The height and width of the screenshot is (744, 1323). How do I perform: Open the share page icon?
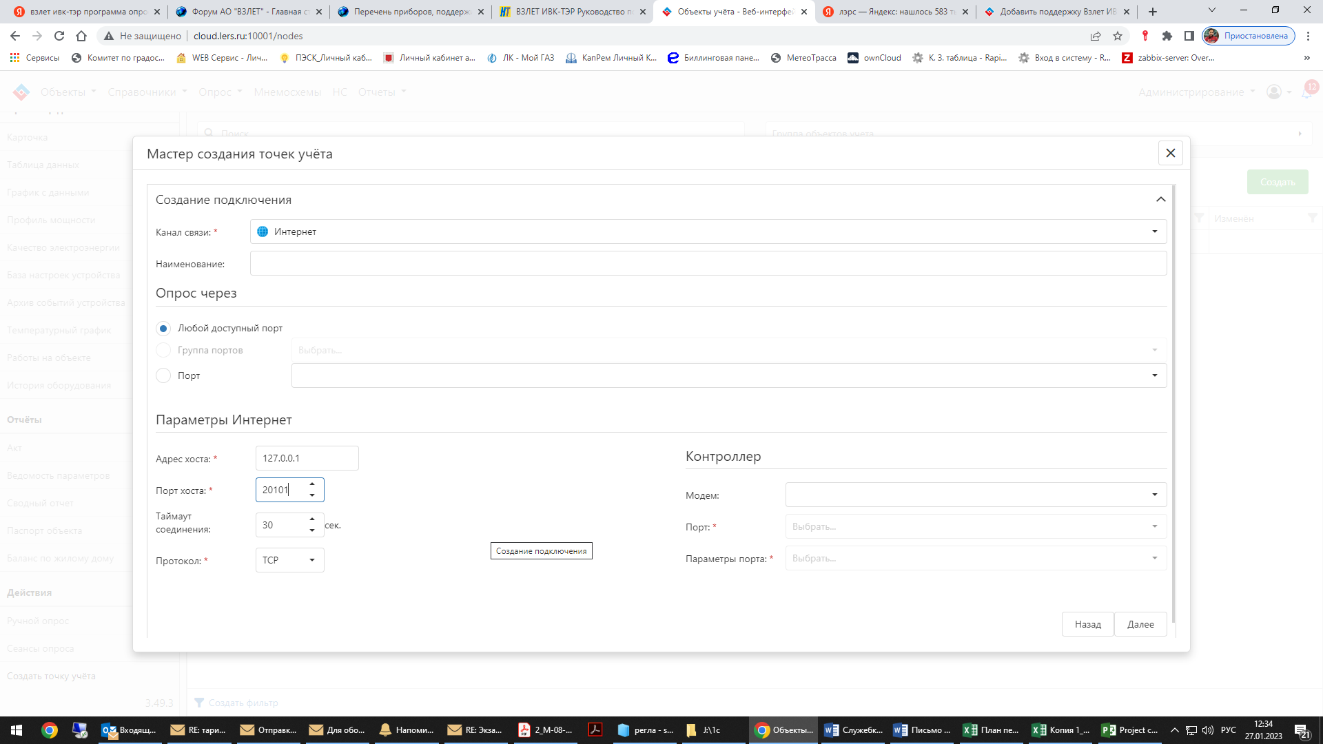point(1096,36)
